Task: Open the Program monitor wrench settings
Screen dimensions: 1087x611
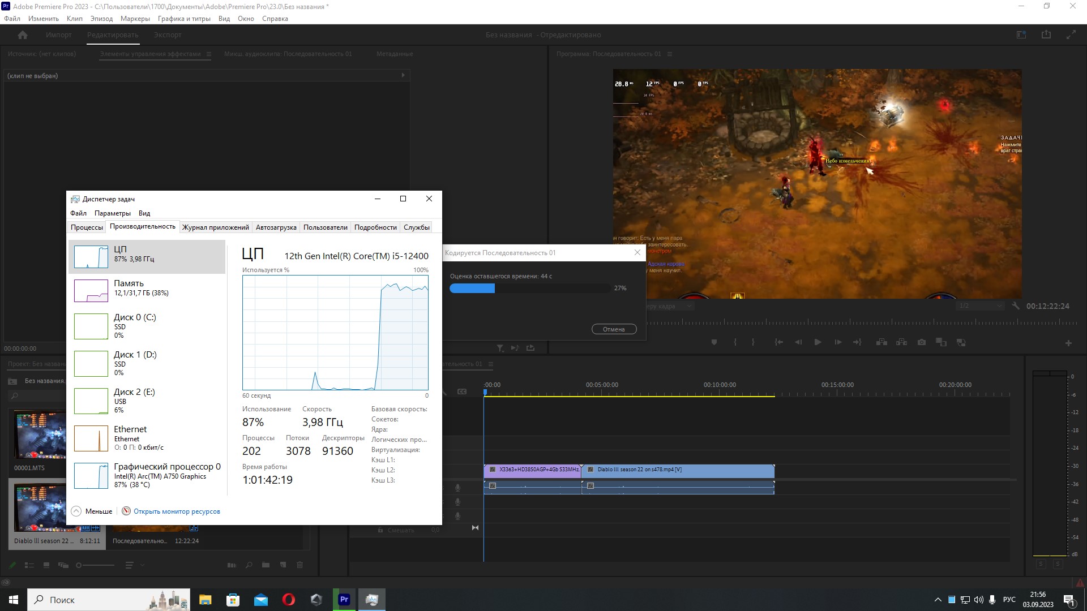Action: tap(1016, 306)
